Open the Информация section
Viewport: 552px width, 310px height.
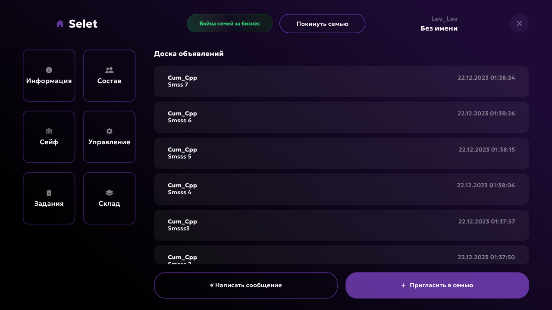pyautogui.click(x=49, y=75)
